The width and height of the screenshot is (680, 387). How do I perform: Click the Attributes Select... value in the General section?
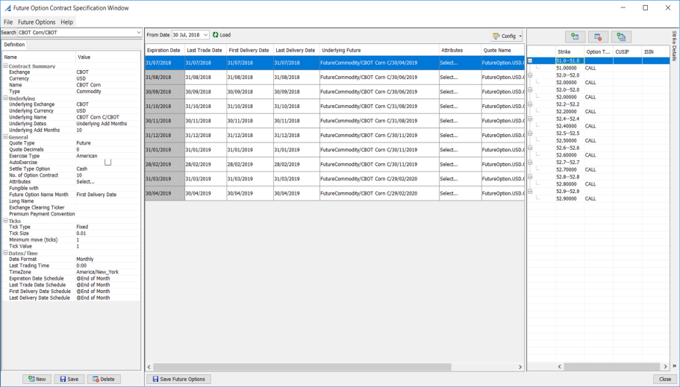pyautogui.click(x=85, y=182)
